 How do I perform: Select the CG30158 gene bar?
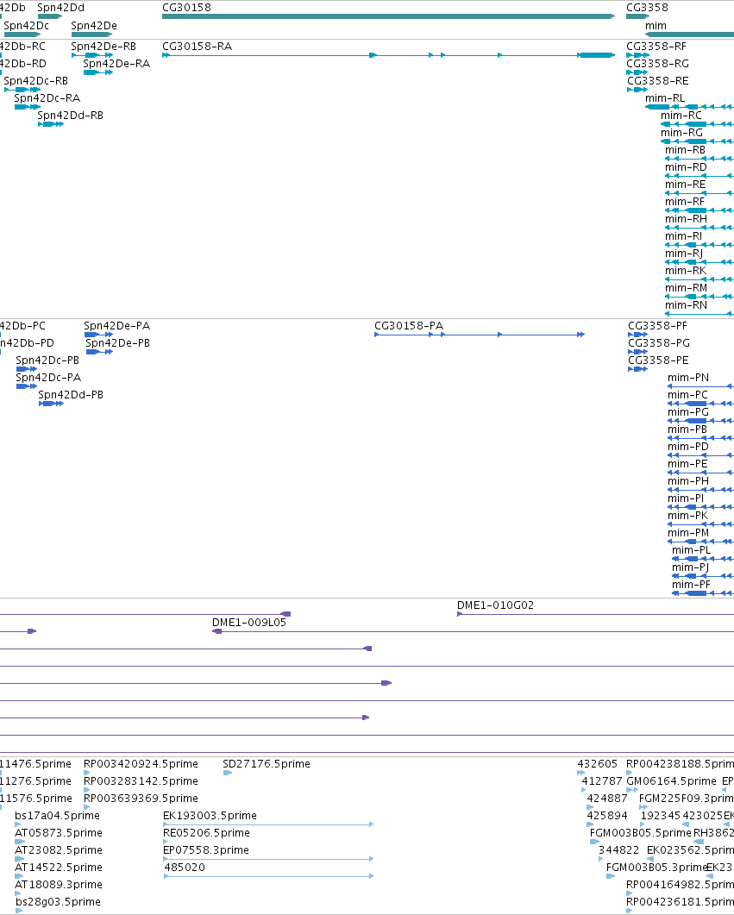click(389, 16)
